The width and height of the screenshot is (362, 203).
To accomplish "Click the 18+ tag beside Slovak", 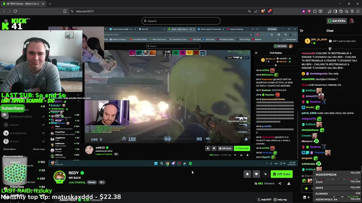I will [102, 182].
